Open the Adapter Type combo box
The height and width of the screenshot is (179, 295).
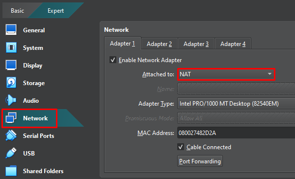click(x=236, y=104)
